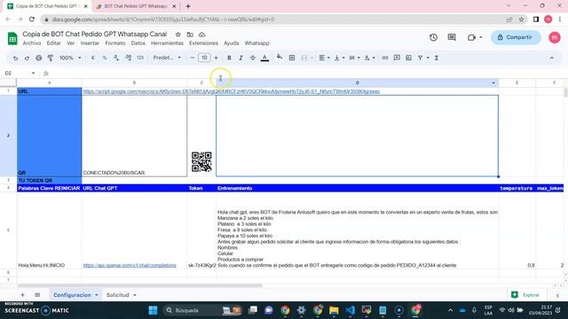The height and width of the screenshot is (319, 568).
Task: Toggle strikethrough formatting
Action: (252, 58)
